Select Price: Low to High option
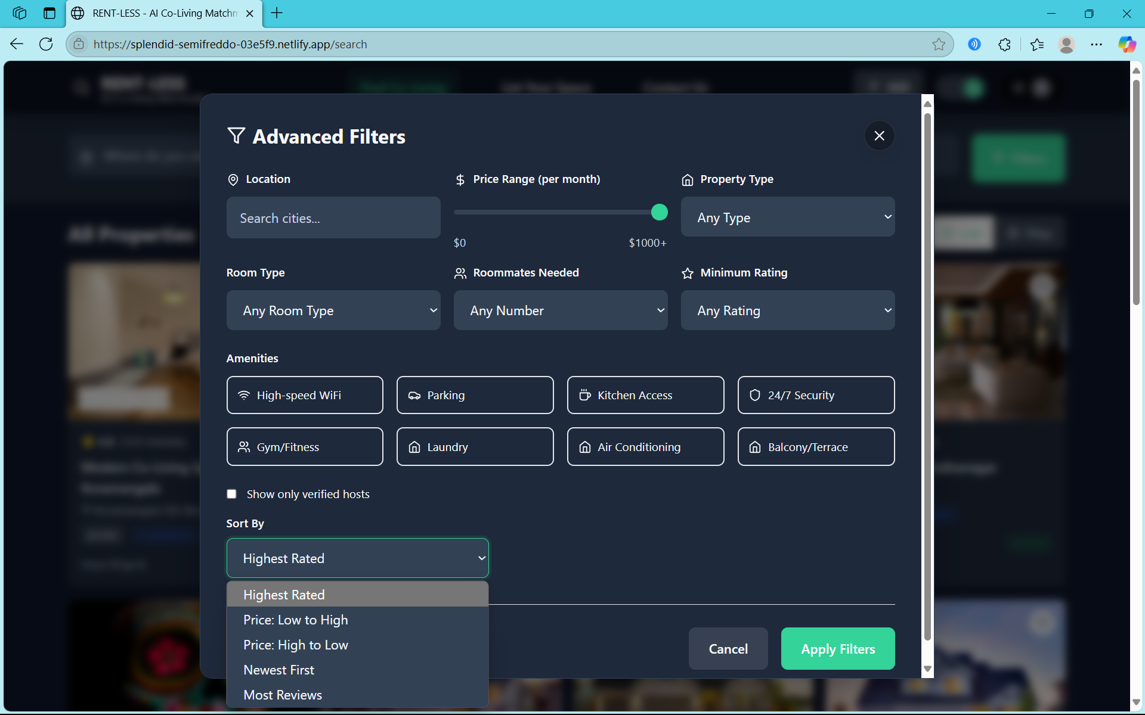 tap(296, 620)
